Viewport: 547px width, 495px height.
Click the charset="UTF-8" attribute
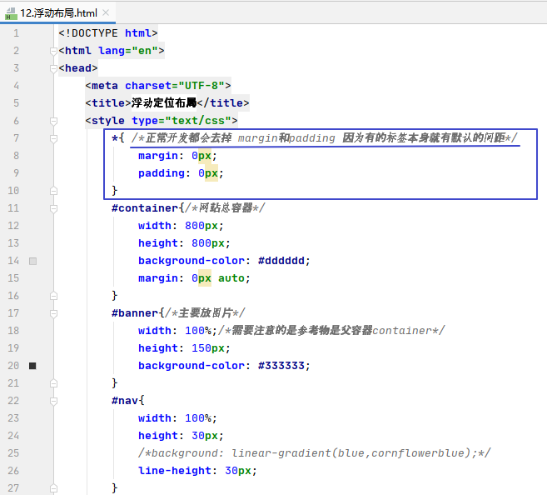[175, 86]
